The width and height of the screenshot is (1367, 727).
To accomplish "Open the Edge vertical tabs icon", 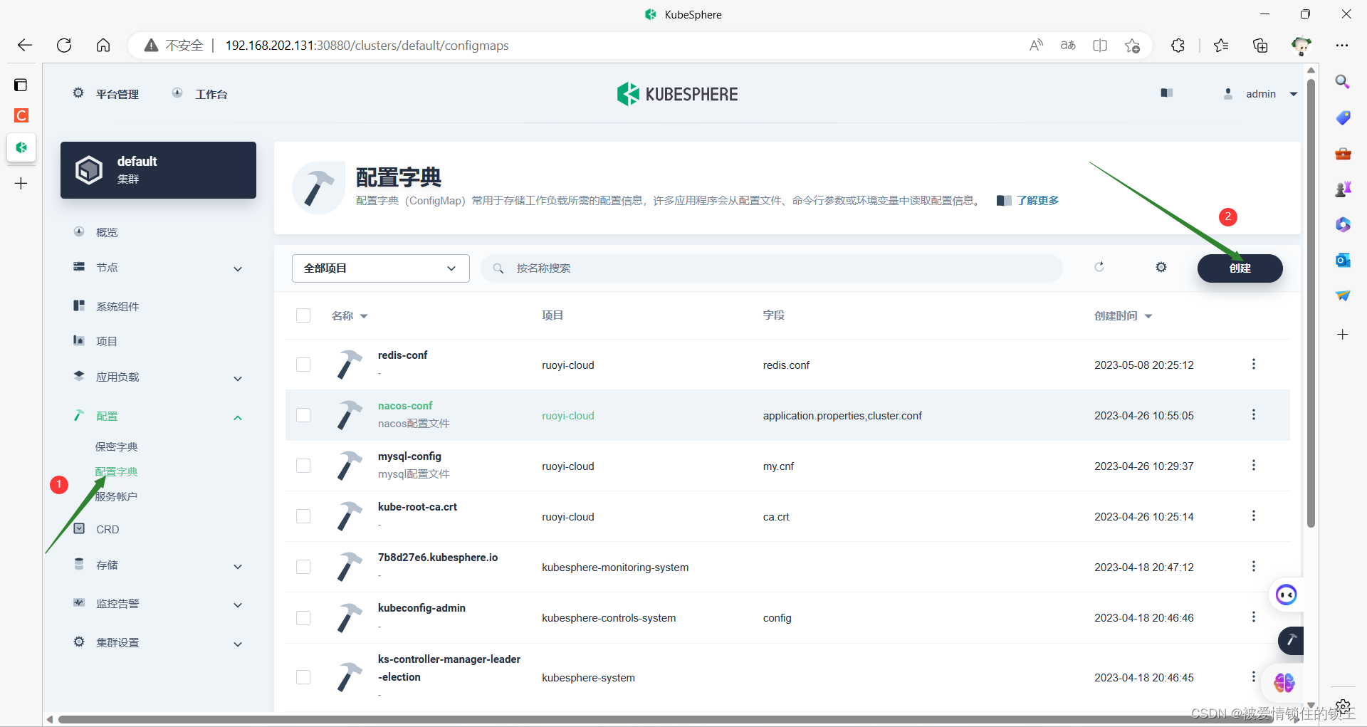I will [21, 85].
